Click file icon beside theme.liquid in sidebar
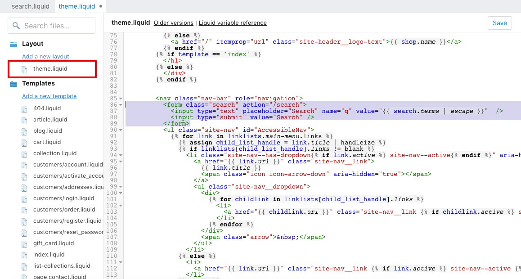The width and height of the screenshot is (521, 279). [24, 69]
